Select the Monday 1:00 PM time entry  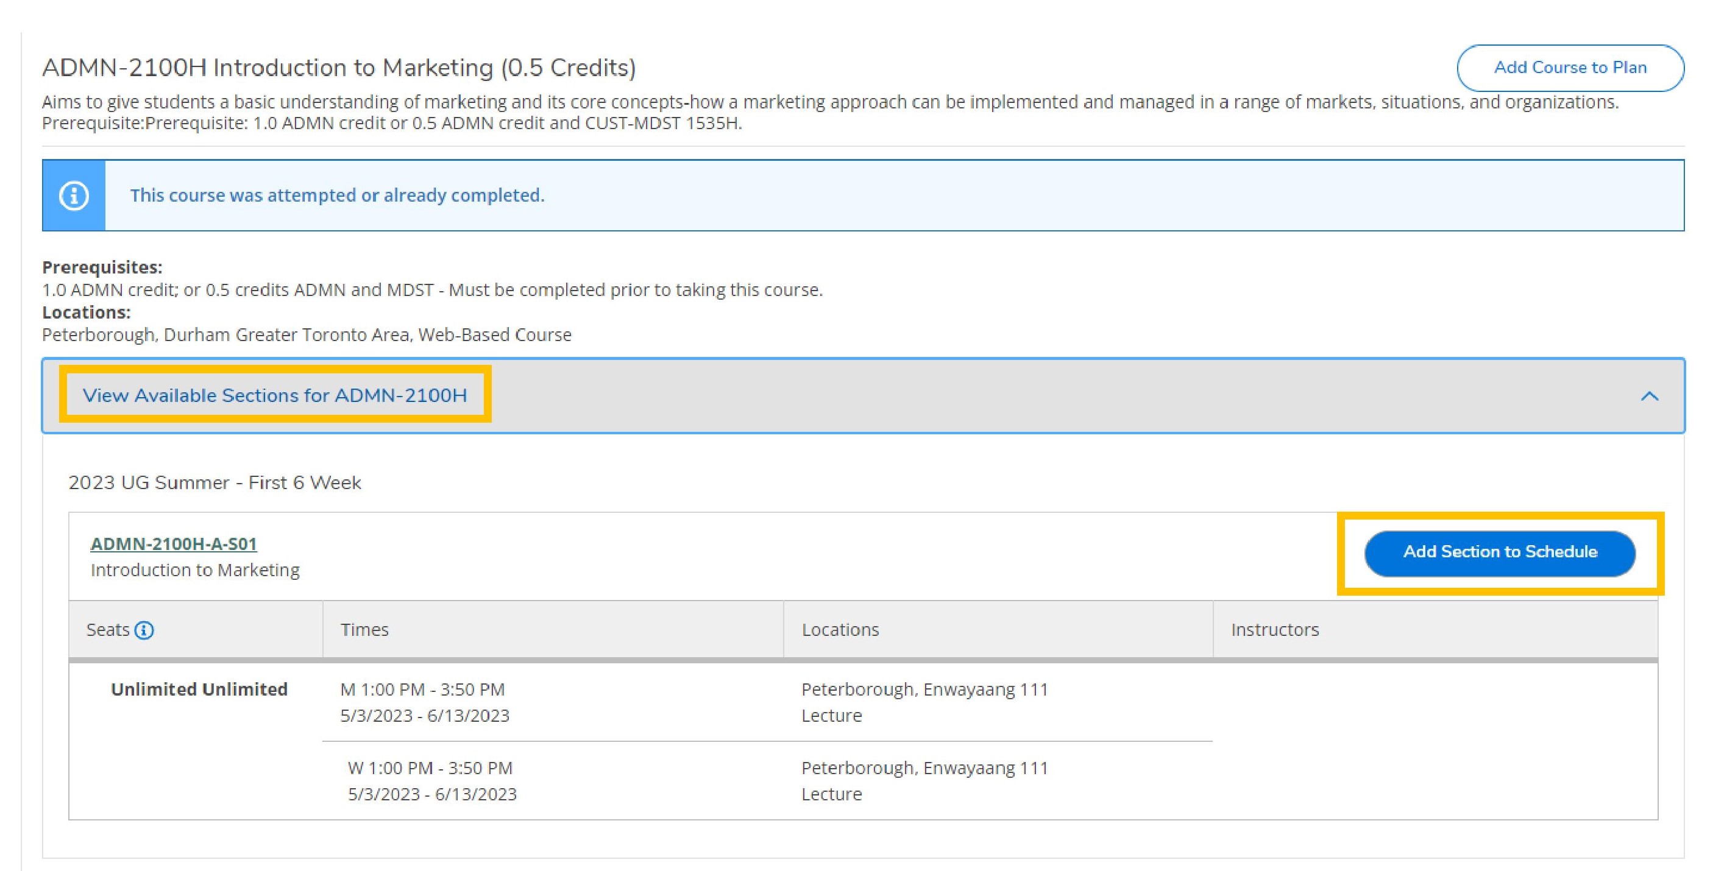coord(422,689)
